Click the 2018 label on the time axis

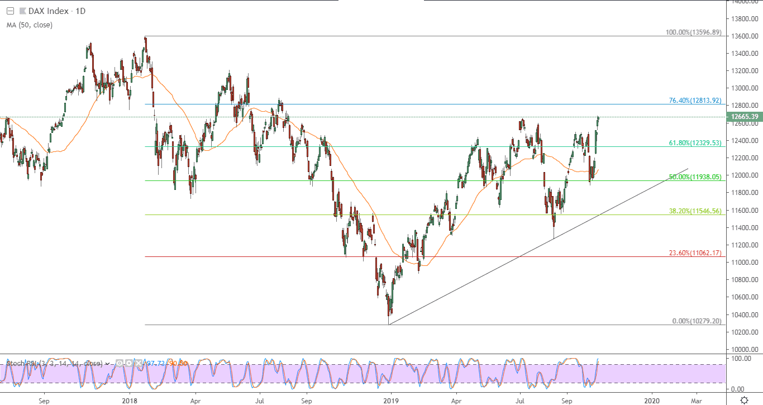pyautogui.click(x=130, y=401)
